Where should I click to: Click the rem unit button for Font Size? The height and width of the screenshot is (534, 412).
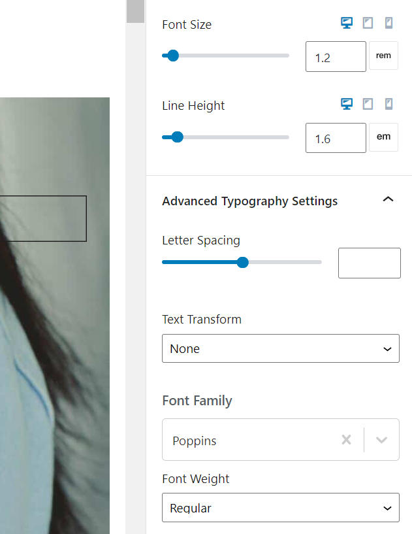pos(383,56)
